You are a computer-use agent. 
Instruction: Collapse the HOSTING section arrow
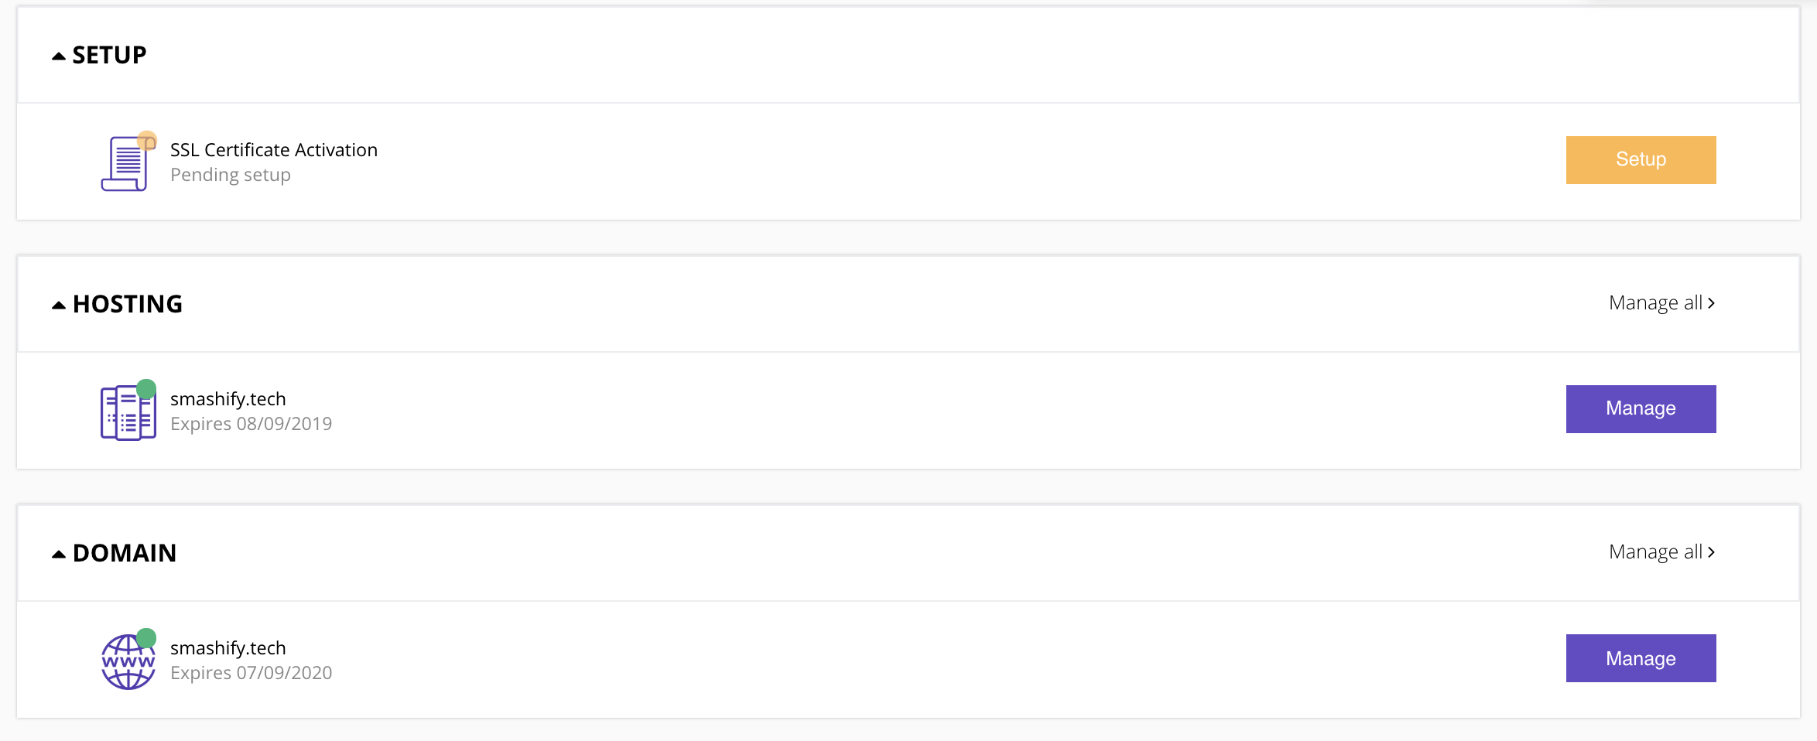59,305
